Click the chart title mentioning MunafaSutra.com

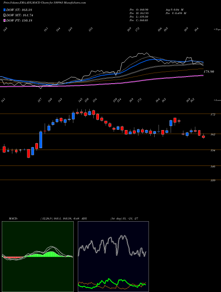click(x=45, y=3)
